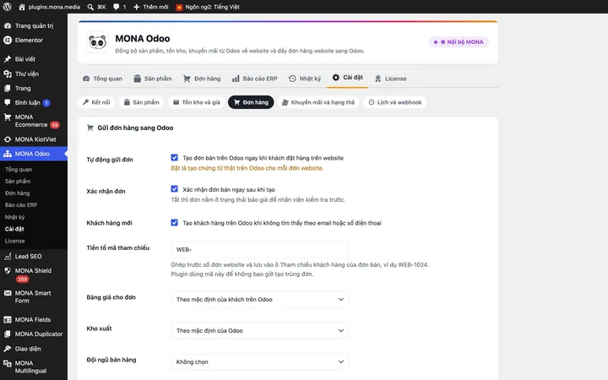The height and width of the screenshot is (380, 608).
Task: Select Khuyến mãi và hạng thẻ pill
Action: pyautogui.click(x=318, y=102)
